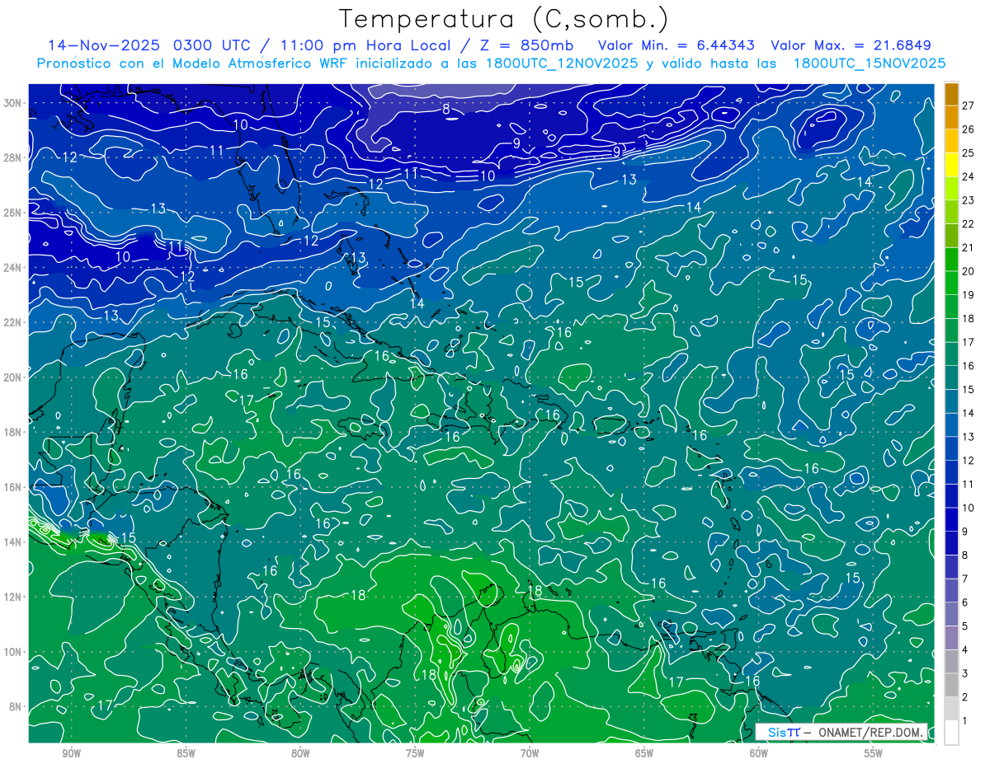Image resolution: width=990 pixels, height=764 pixels.
Task: Select the legend value 20
Action: 968,271
